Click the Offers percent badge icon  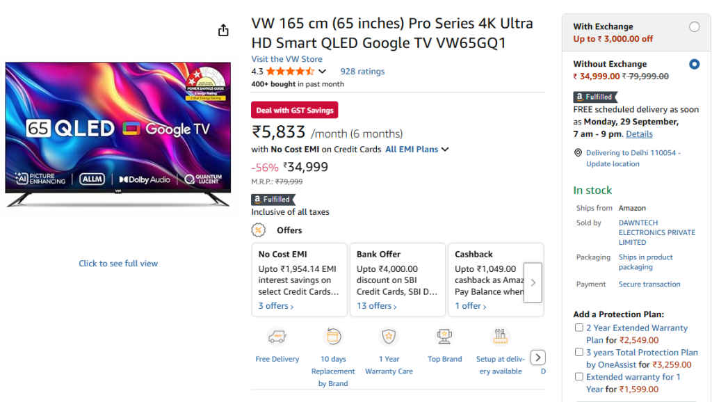pos(259,230)
